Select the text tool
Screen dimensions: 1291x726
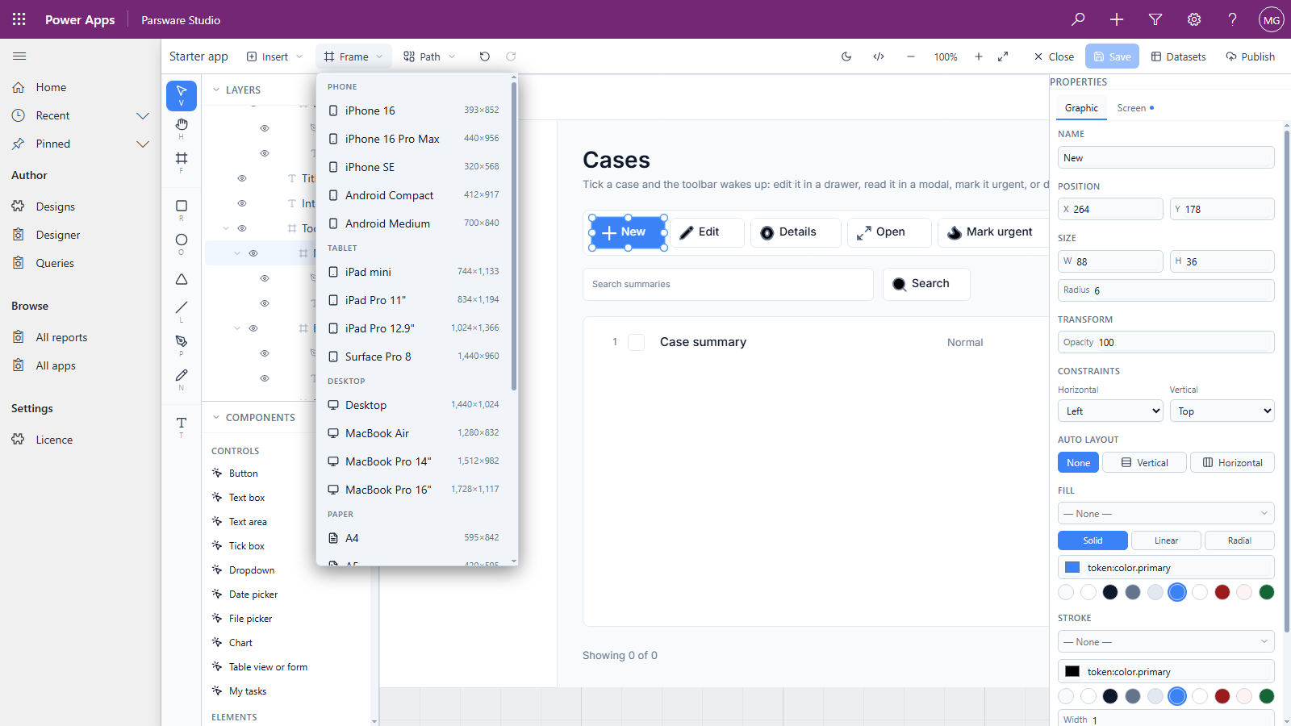click(182, 426)
